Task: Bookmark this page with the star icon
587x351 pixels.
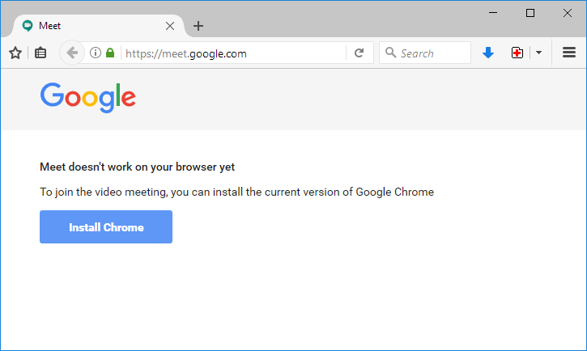Action: click(x=15, y=53)
